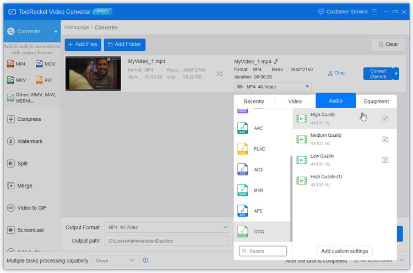Viewport: 413px width, 273px height.
Task: Click the info icon beside Close dropdown
Action: (145, 260)
